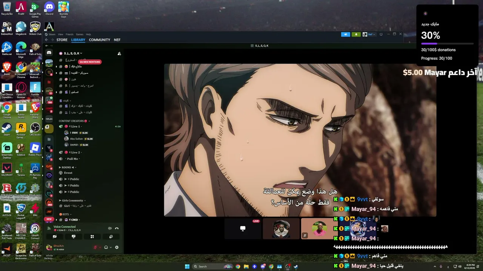Open the Girl text channel
This screenshot has width=483, height=271.
90,206
